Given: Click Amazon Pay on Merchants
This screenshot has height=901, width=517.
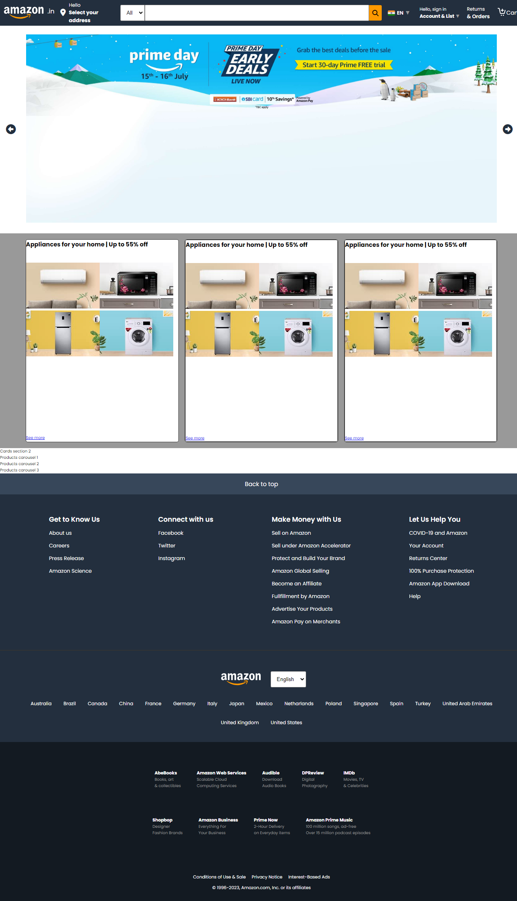Looking at the screenshot, I should click(306, 622).
